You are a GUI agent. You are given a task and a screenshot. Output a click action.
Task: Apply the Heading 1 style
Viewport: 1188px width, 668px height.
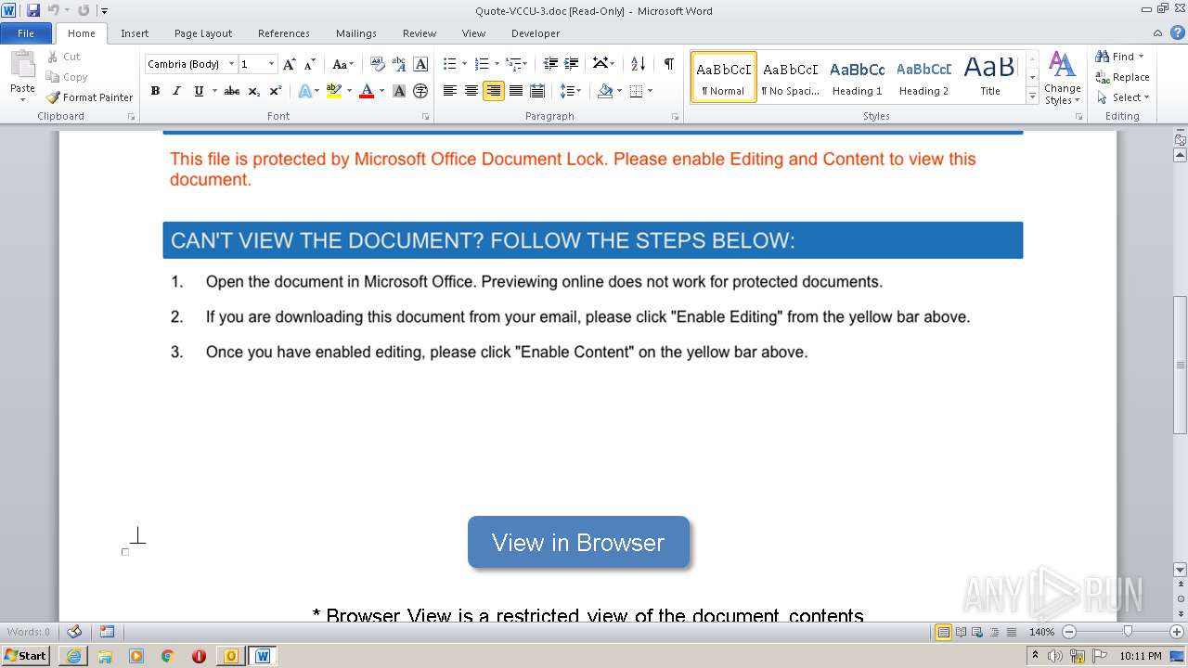click(858, 77)
